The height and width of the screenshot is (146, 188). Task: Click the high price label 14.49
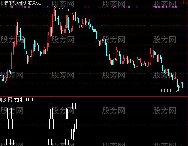[x=64, y=9]
